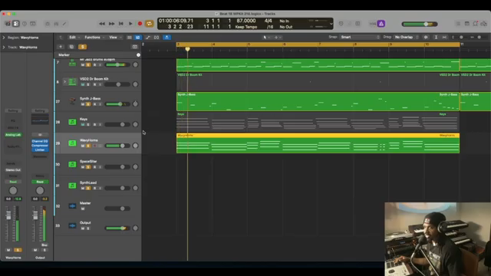Open the LCD display mode dropdown arrow
Viewport: 491px width, 276px height.
tap(331, 24)
